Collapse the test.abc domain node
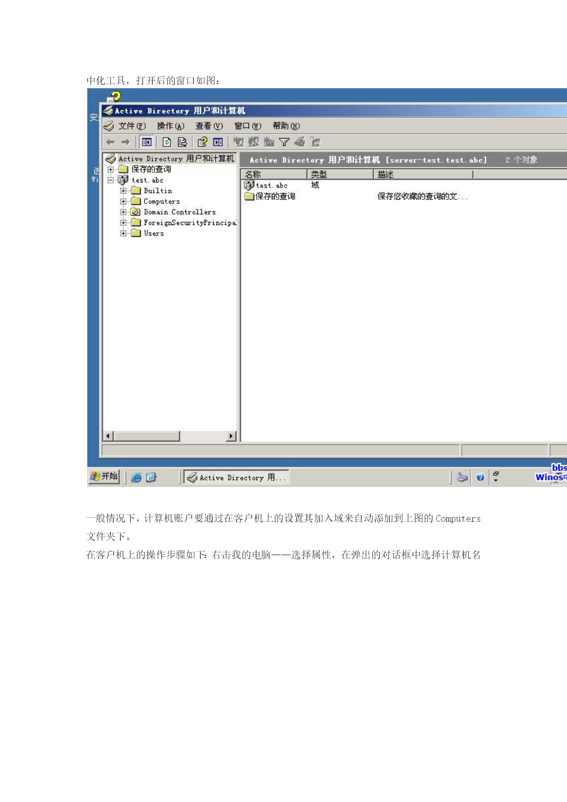The height and width of the screenshot is (802, 567). pos(111,180)
